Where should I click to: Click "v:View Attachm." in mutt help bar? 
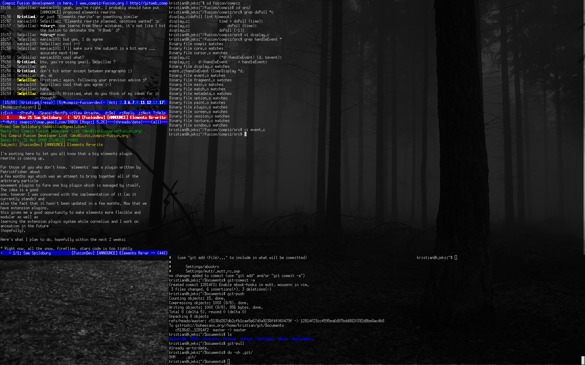tap(85, 113)
